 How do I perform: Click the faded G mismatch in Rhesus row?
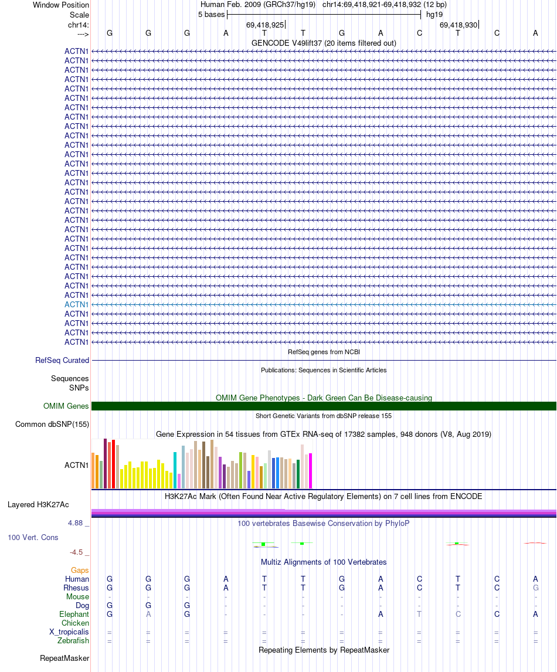[535, 588]
